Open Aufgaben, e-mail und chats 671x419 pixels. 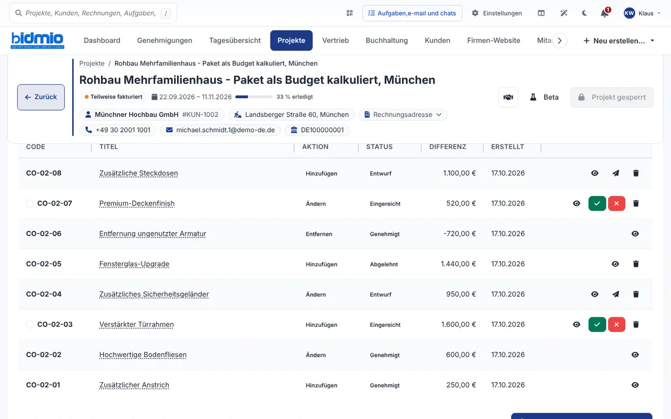click(412, 13)
